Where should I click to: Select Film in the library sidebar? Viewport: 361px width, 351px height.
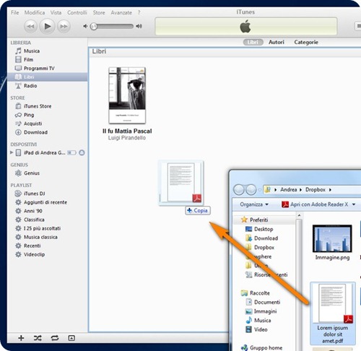[x=28, y=60]
